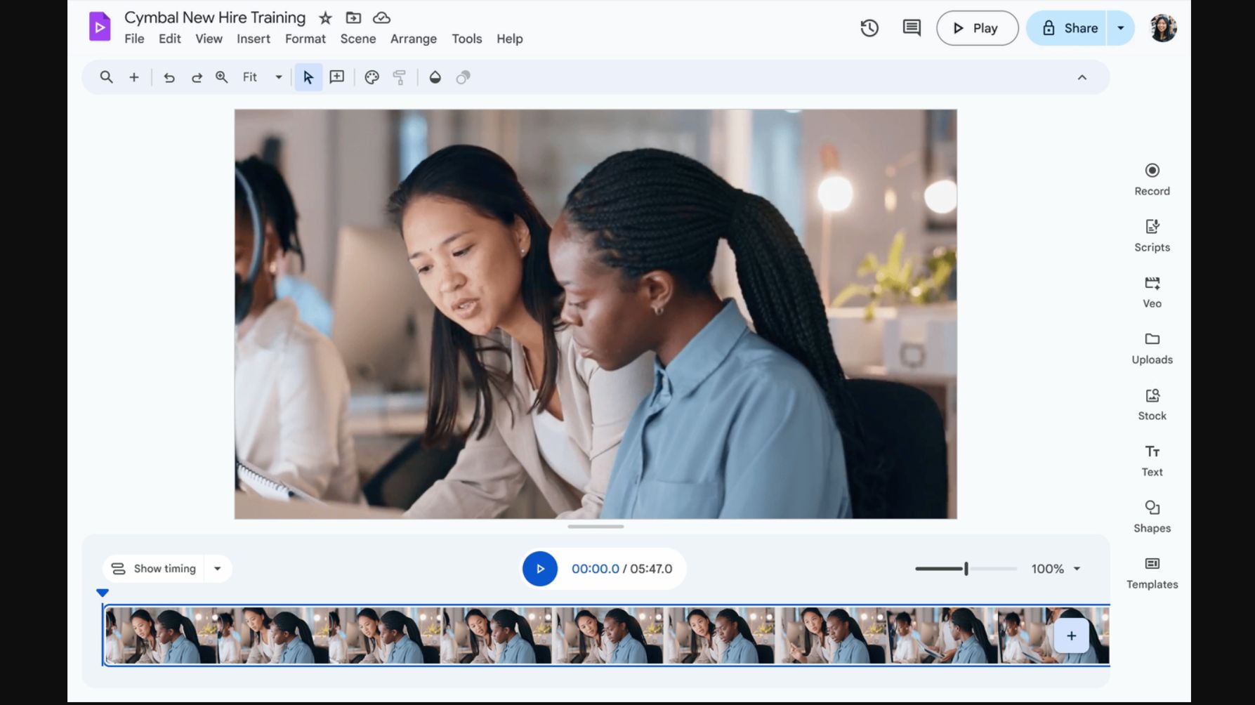
Task: Activate the select arrow tool
Action: [x=308, y=77]
